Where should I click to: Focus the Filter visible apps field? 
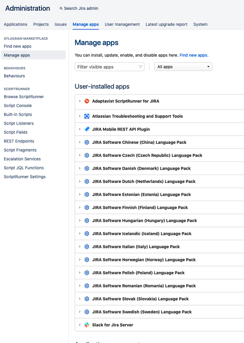(110, 67)
